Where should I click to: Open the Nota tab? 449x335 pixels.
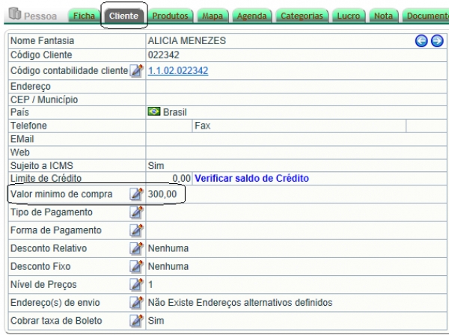click(383, 16)
